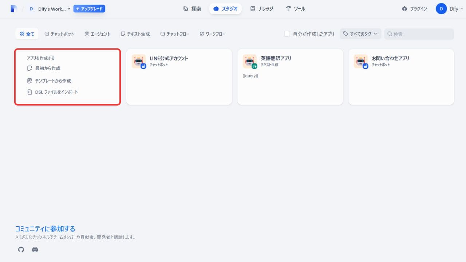The height and width of the screenshot is (262, 466).
Task: Select 最初から作成 to create app
Action: click(x=47, y=68)
